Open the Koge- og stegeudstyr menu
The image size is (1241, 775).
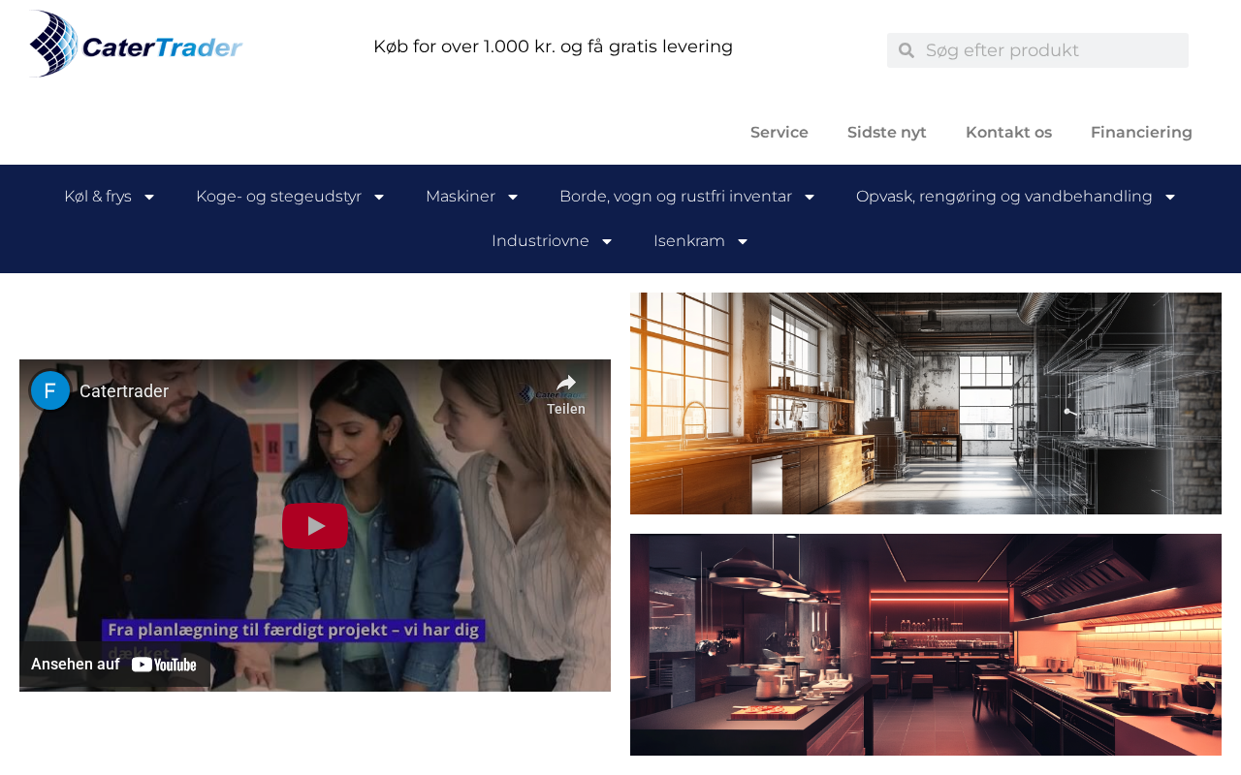click(278, 197)
